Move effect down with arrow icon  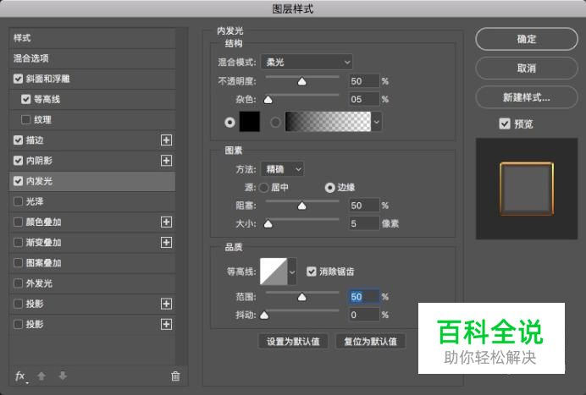63,376
